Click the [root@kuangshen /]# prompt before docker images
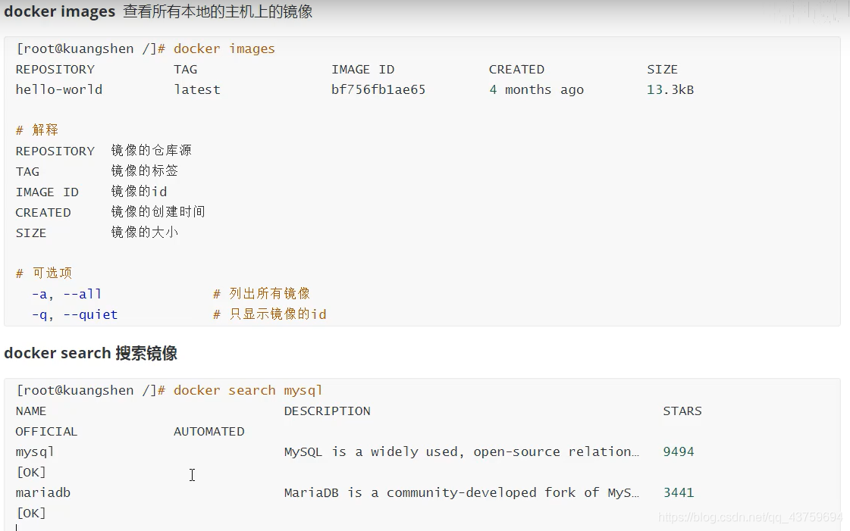The image size is (850, 531). [90, 48]
